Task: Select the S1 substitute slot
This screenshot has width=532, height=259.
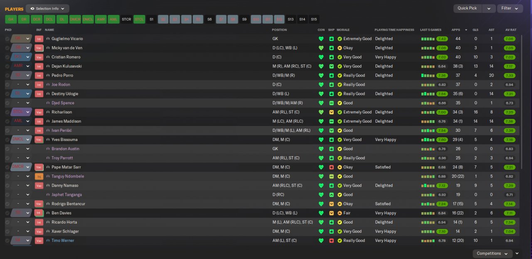Action: [152, 19]
